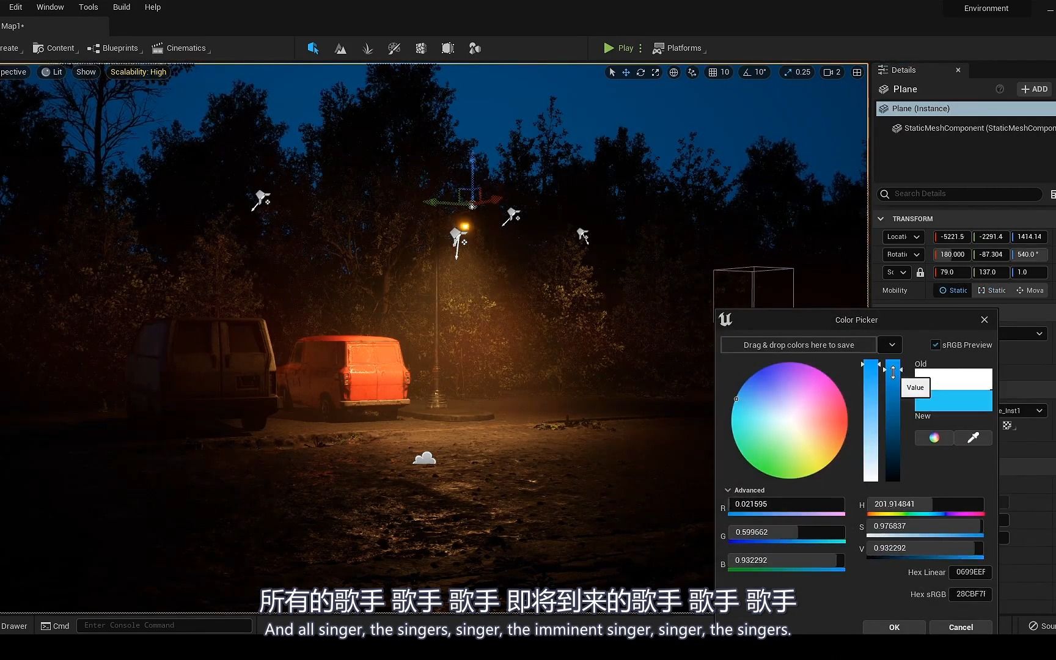This screenshot has width=1056, height=660.
Task: Click the green Play button
Action: pos(618,48)
